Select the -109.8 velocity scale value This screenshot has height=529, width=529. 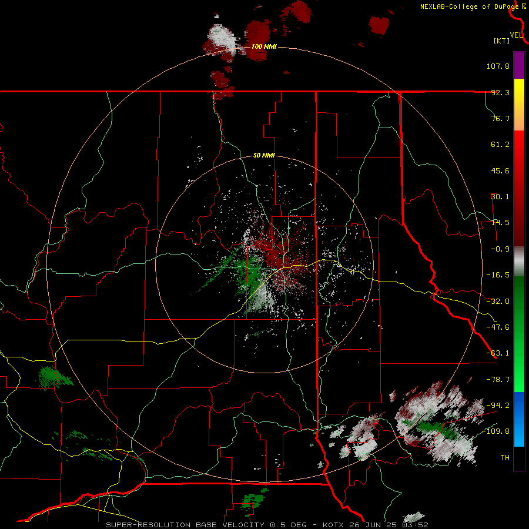click(495, 431)
